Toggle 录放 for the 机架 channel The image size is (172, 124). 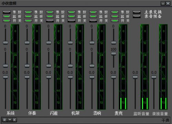[x=72, y=12]
